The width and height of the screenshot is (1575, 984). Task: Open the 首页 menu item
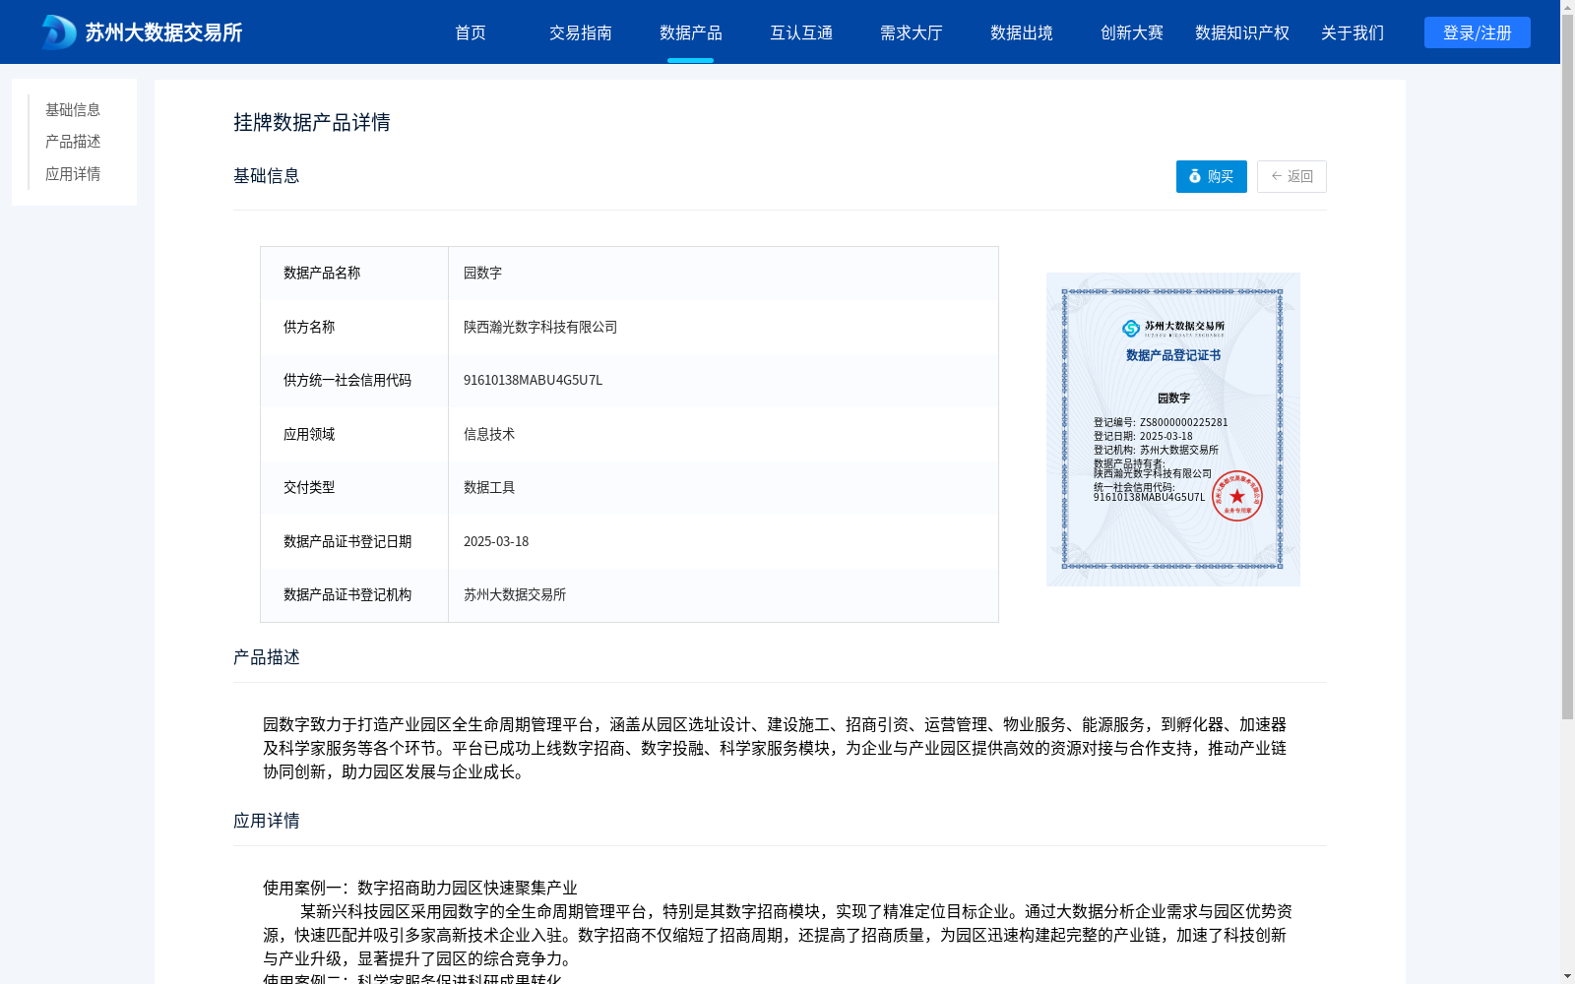pos(471,32)
